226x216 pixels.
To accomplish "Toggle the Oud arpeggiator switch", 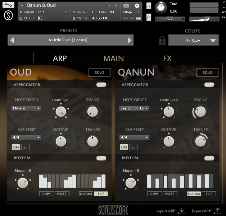I will [x=101, y=85].
